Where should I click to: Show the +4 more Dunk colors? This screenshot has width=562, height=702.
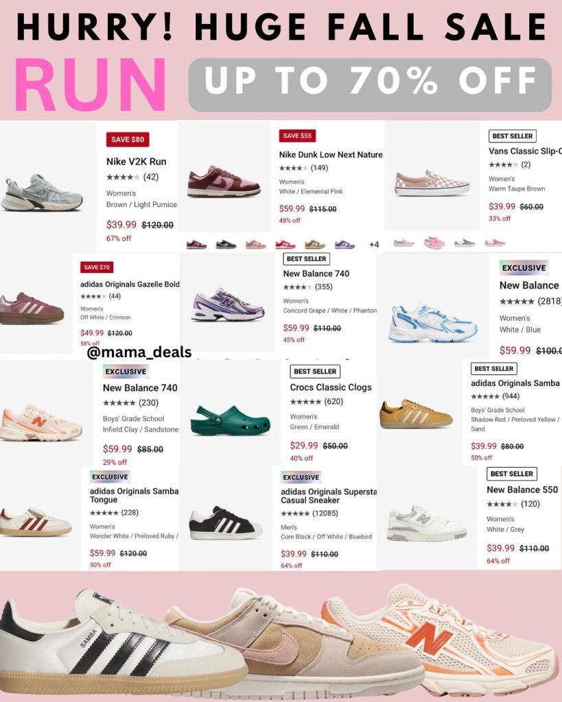pos(374,245)
